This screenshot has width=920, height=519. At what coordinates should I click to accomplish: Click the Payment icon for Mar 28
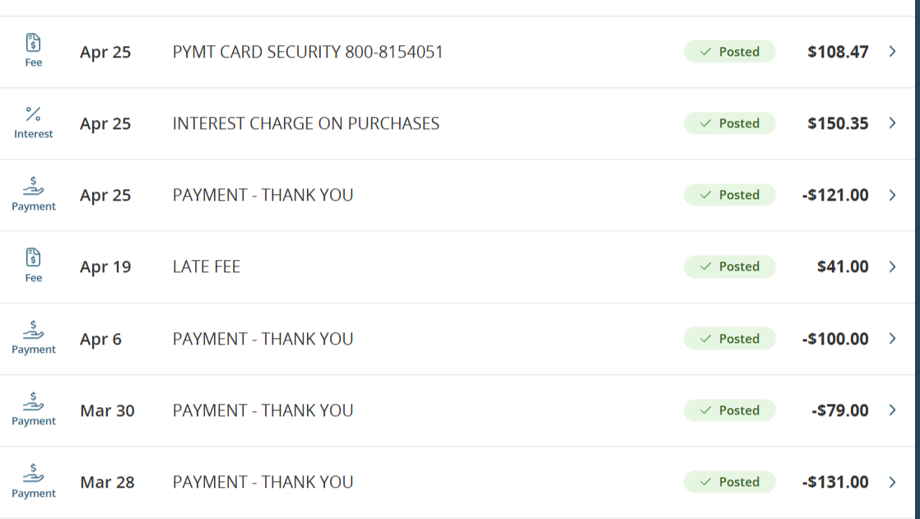point(33,473)
